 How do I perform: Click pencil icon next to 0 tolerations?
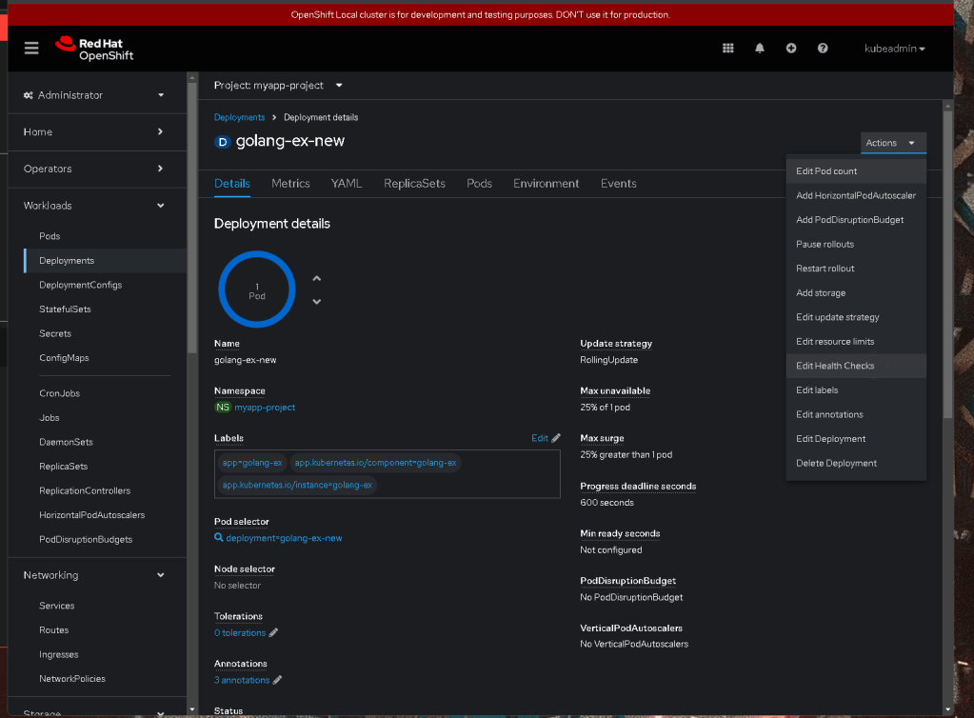tap(273, 632)
